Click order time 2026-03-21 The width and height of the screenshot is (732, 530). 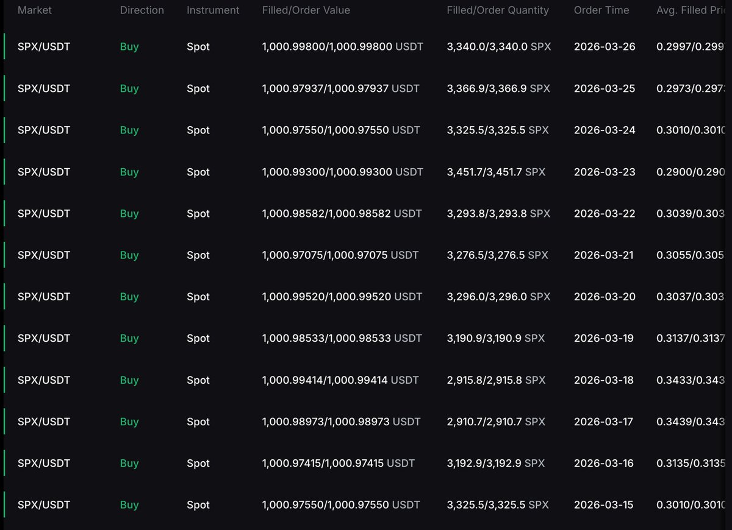(604, 255)
